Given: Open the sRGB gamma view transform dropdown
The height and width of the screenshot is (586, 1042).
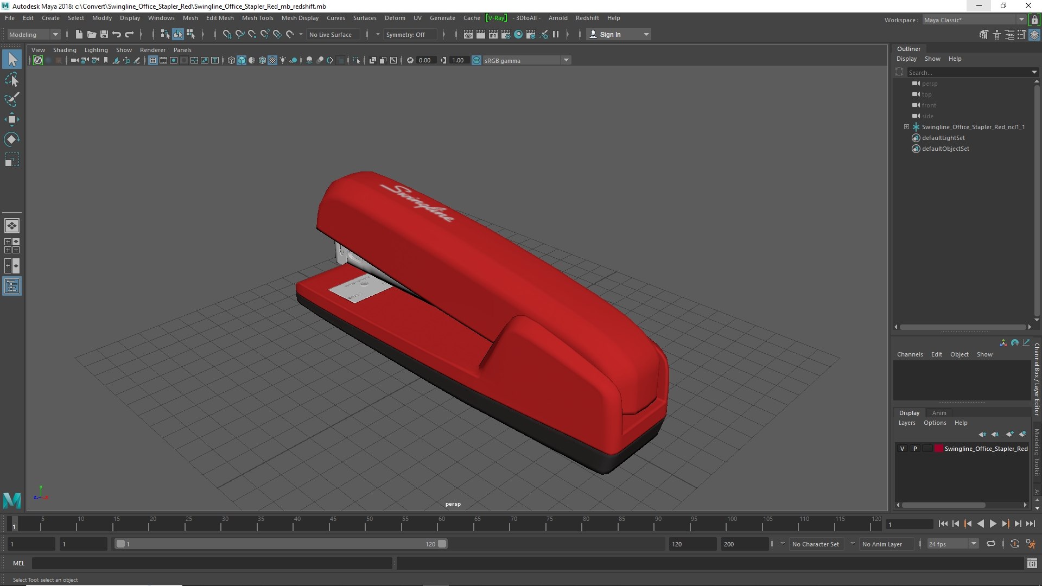Looking at the screenshot, I should coord(526,60).
